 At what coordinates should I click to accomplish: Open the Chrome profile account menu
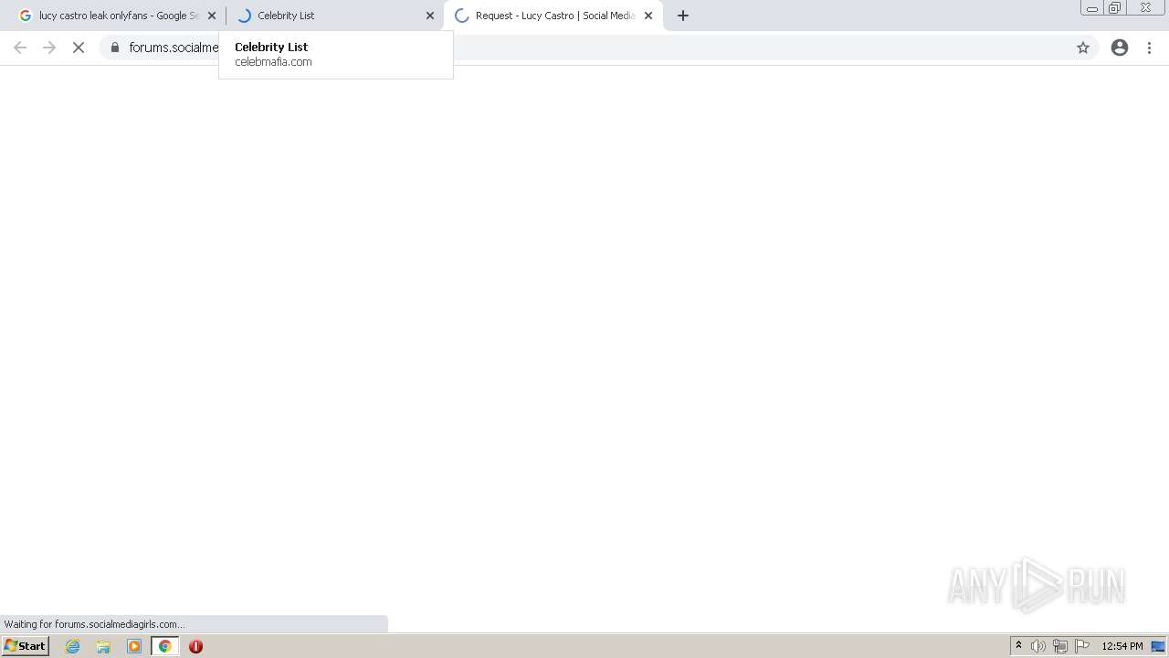click(1120, 48)
